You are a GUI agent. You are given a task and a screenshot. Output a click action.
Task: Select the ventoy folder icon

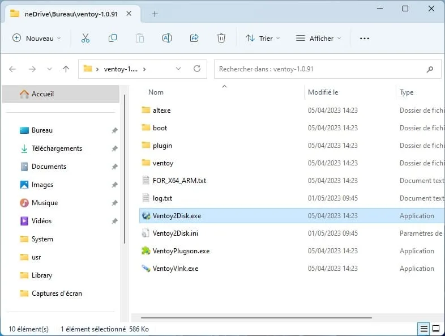point(146,163)
